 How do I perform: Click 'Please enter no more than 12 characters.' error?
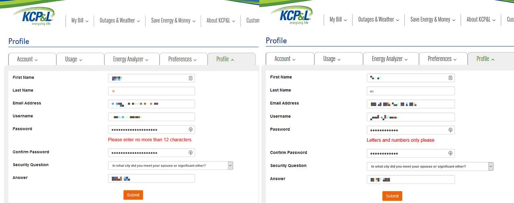tap(150, 140)
